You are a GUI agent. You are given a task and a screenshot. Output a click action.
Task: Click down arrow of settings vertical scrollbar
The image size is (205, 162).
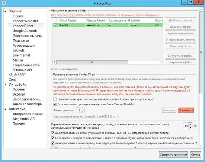(201, 146)
